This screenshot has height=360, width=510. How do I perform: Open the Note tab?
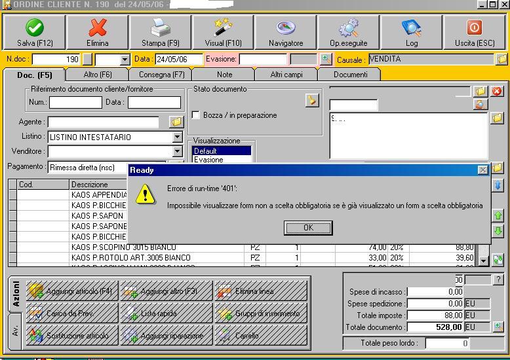pos(224,75)
